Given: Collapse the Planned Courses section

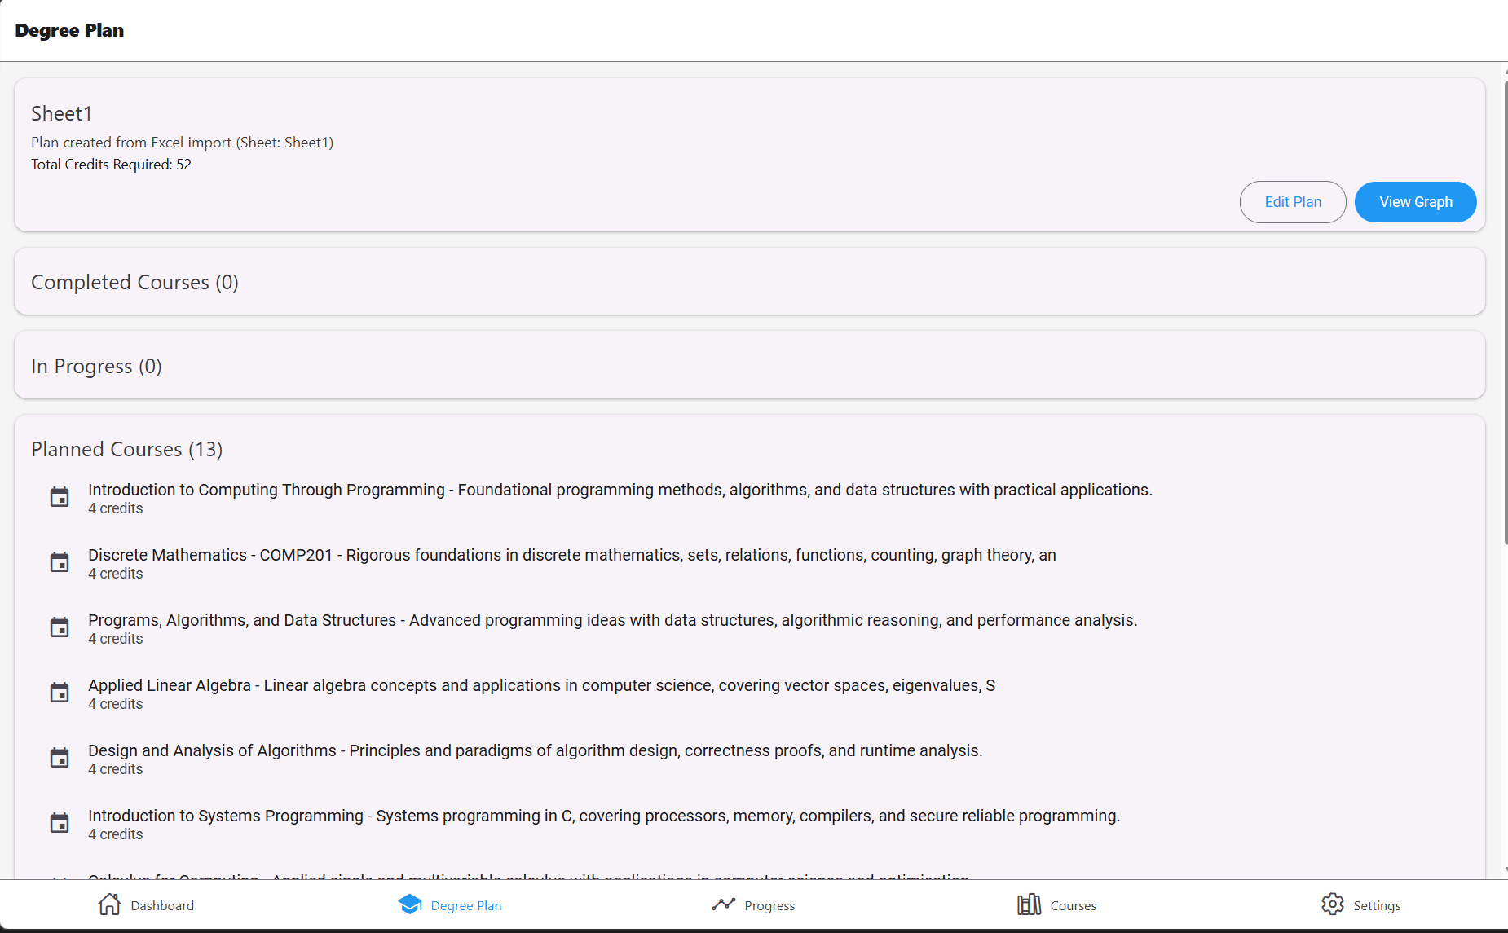Looking at the screenshot, I should [126, 449].
